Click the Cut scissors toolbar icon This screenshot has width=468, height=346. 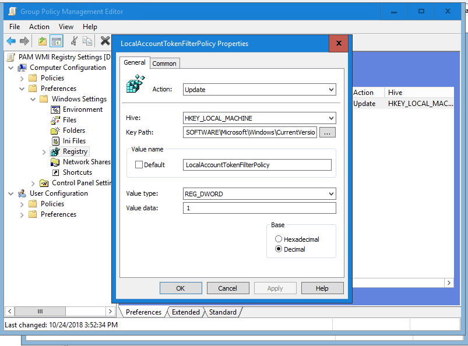pos(75,41)
